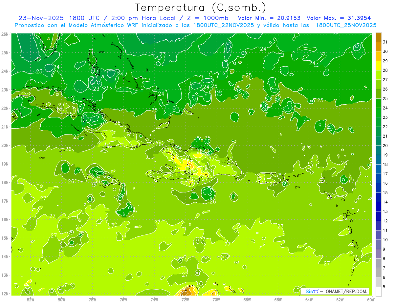Click the dark orange swatch above 31

tap(379, 37)
